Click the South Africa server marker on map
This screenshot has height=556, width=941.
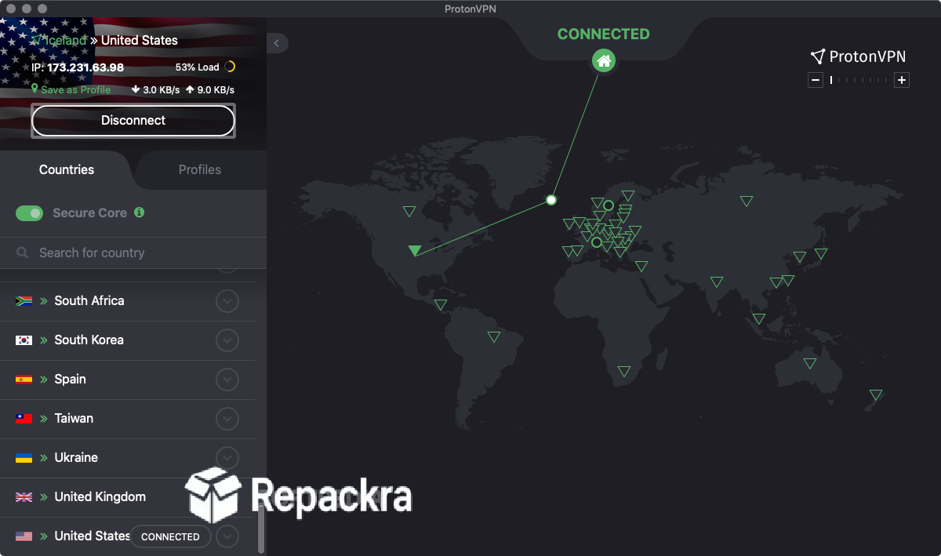(x=624, y=371)
